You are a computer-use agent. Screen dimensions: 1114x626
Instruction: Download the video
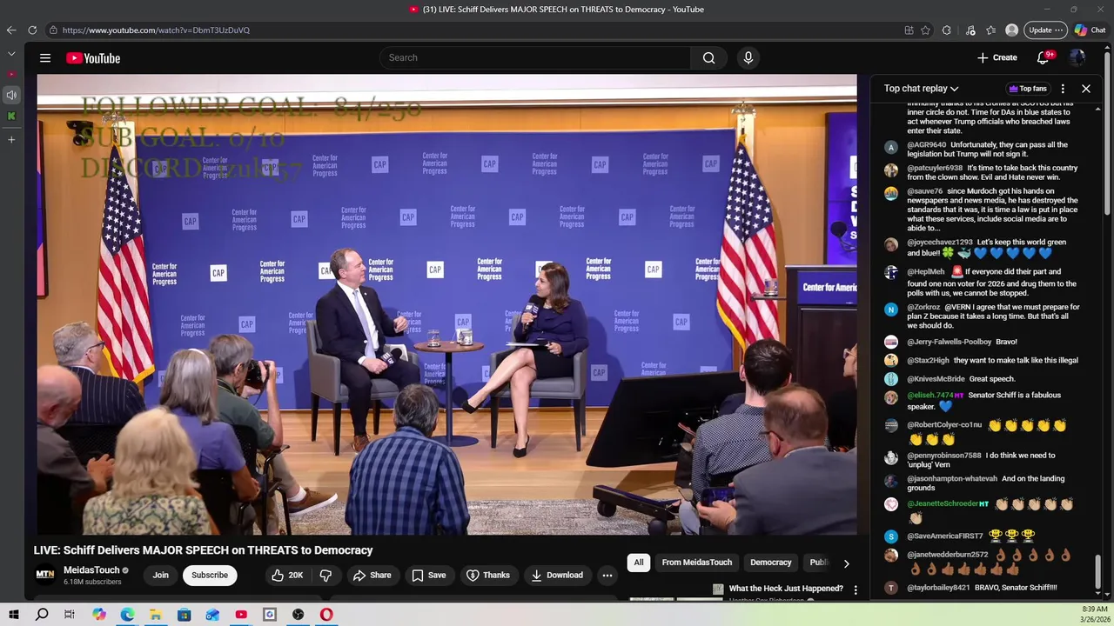pos(557,575)
